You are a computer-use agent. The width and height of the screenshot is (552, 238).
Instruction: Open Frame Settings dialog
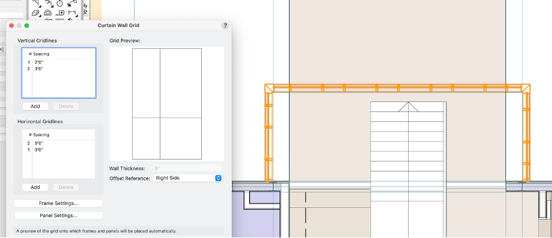click(x=58, y=203)
